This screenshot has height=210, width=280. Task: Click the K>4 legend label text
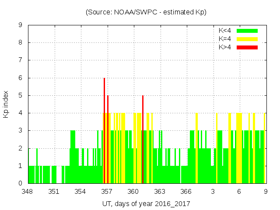coord(225,47)
